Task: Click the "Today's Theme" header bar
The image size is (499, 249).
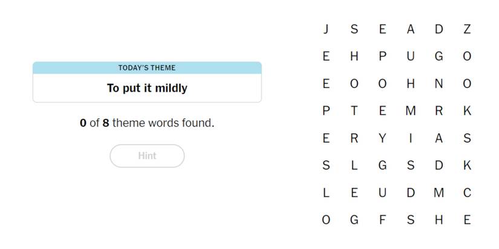Action: pos(147,68)
